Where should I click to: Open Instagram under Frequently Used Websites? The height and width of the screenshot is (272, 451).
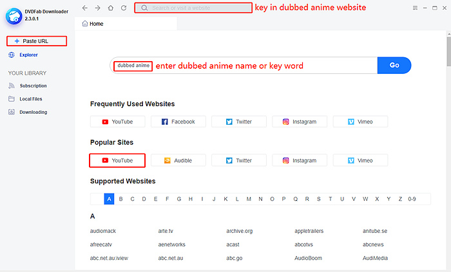300,122
